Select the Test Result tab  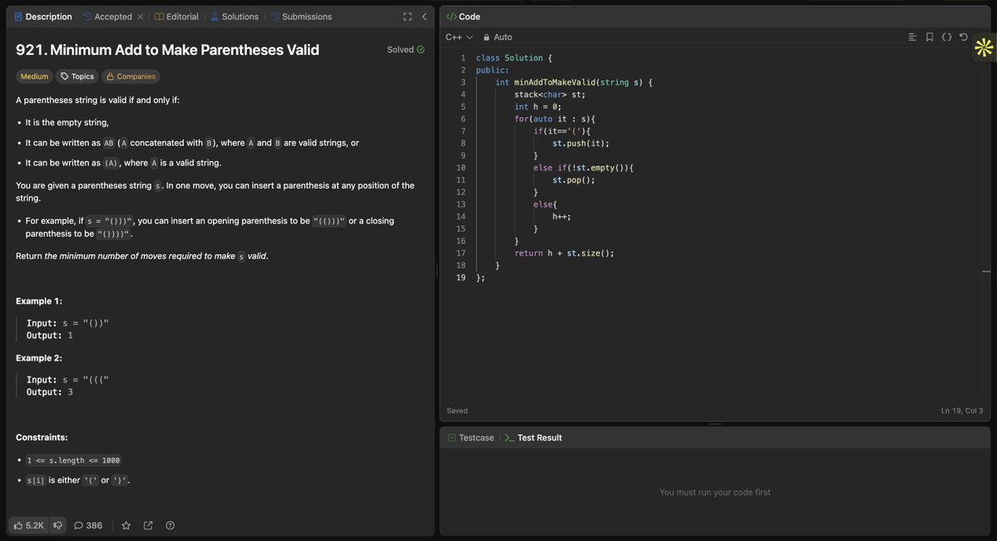[534, 437]
